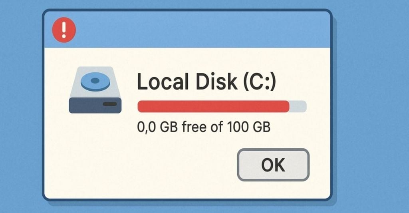The width and height of the screenshot is (409, 213).
Task: Click the dark blue base of the drive icon
Action: click(x=95, y=106)
